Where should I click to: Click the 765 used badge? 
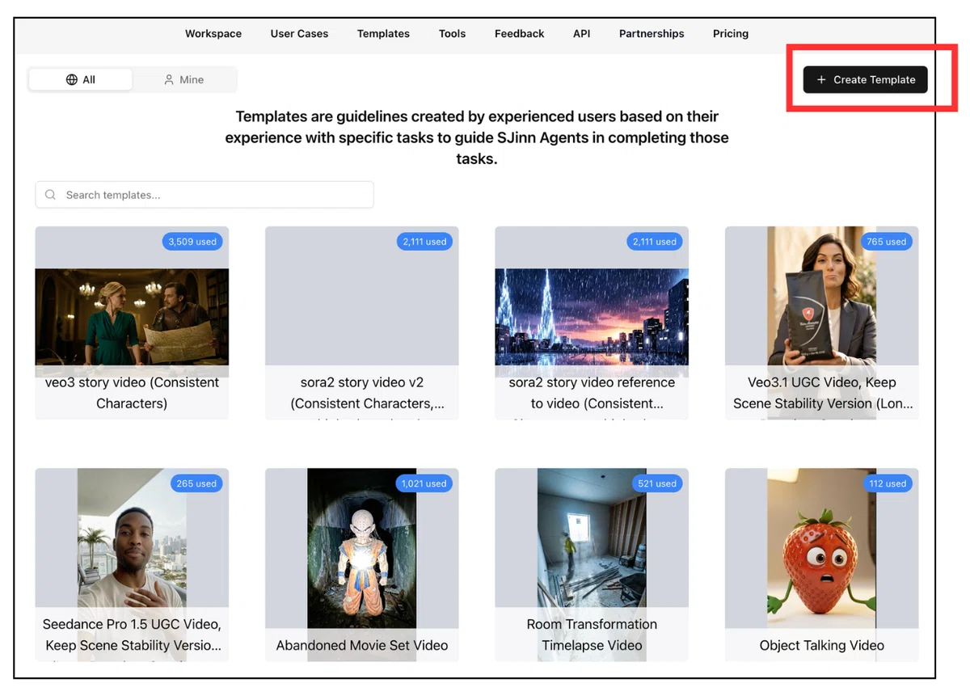[x=886, y=242]
